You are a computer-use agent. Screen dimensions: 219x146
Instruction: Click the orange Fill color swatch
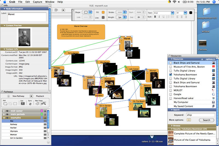point(103,12)
